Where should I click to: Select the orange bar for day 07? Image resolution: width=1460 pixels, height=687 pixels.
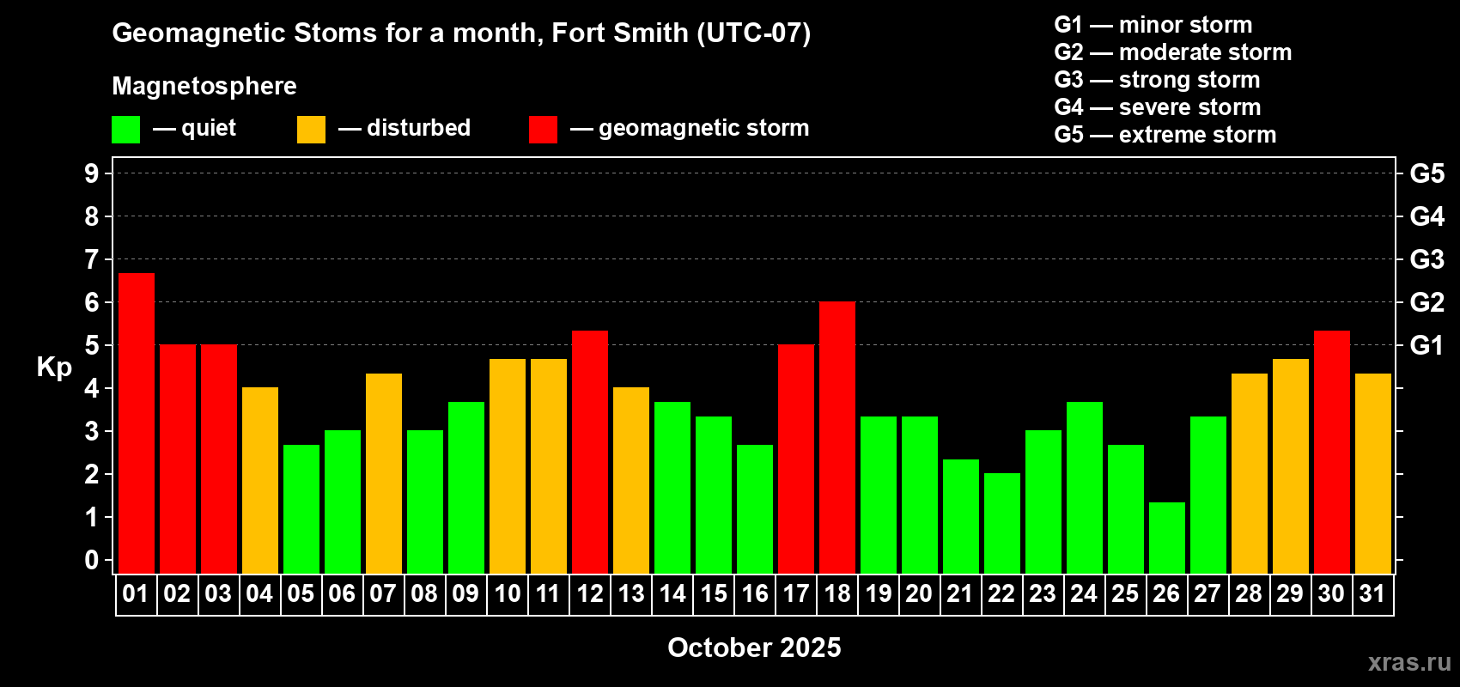[x=384, y=473]
